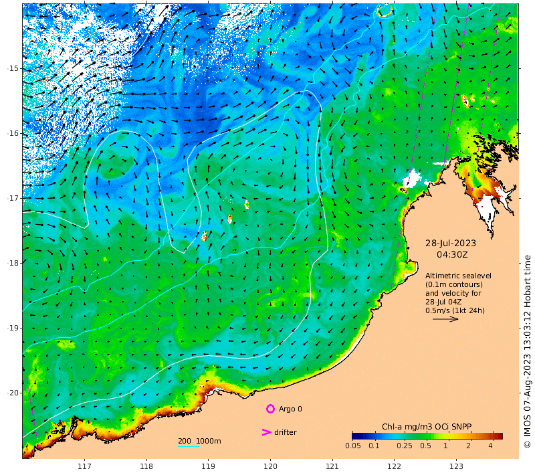Click the colorbar tick value 0.25

405,446
